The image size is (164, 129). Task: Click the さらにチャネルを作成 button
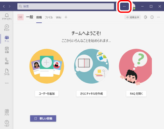[92, 93]
